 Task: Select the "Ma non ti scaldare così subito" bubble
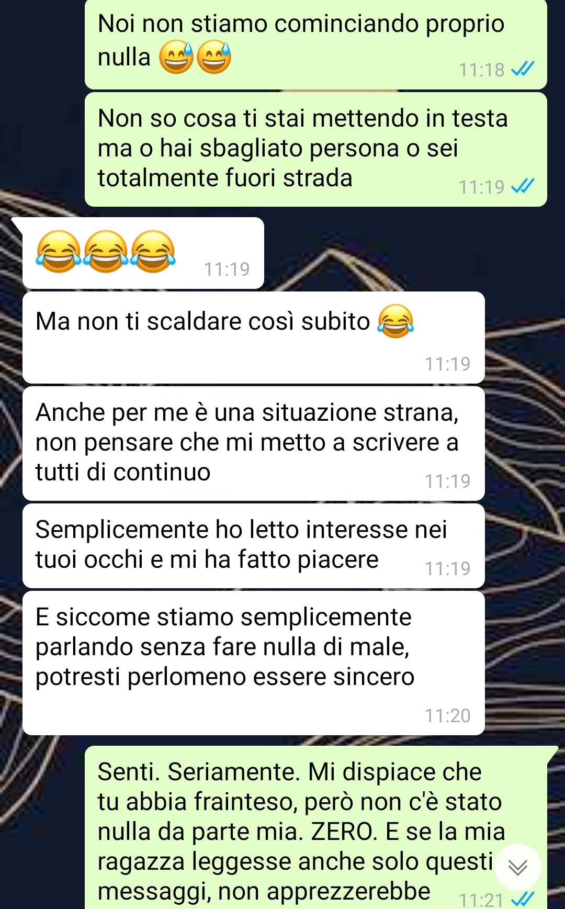pyautogui.click(x=254, y=338)
